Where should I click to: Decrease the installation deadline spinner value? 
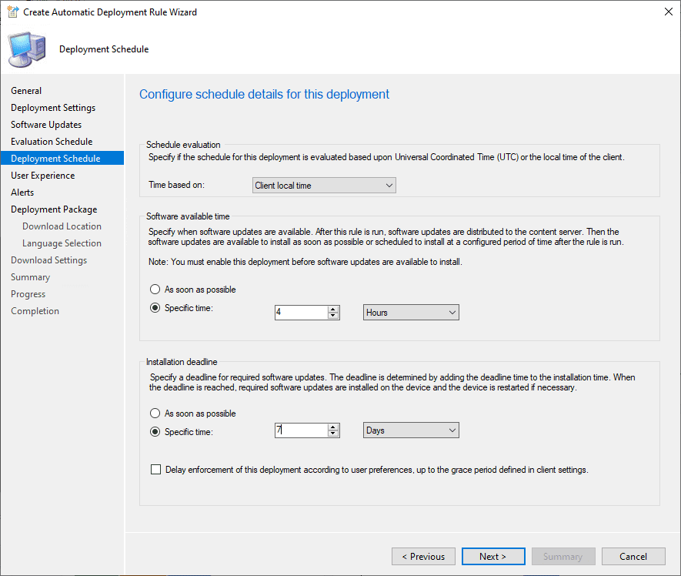tap(333, 434)
